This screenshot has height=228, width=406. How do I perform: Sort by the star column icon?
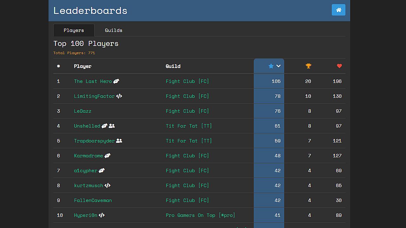tap(271, 66)
